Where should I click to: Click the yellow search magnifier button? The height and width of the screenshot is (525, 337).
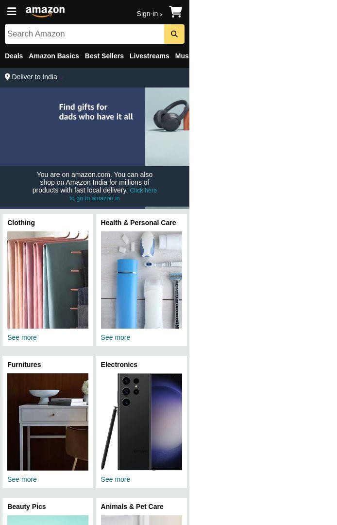174,34
